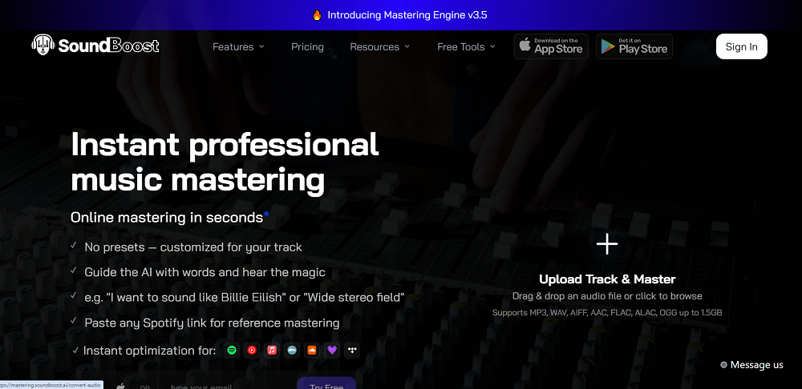This screenshot has width=802, height=389.
Task: Click the plus icon to upload a track
Action: (607, 244)
